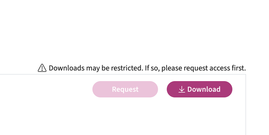This screenshot has width=269, height=135.
Task: Click the warning triangle icon
Action: coord(42,68)
